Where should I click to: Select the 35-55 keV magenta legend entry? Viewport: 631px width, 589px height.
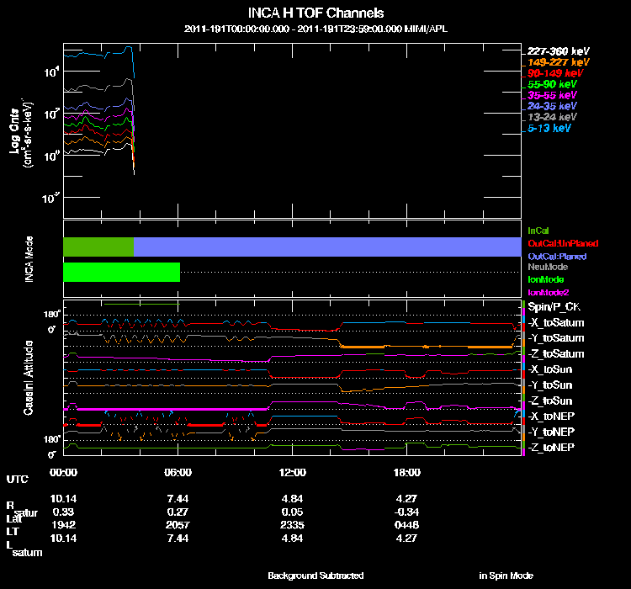(551, 95)
